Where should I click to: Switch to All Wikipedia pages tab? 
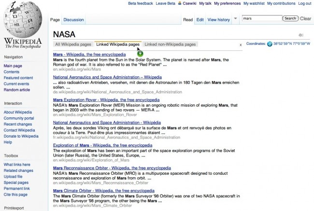coord(73,44)
